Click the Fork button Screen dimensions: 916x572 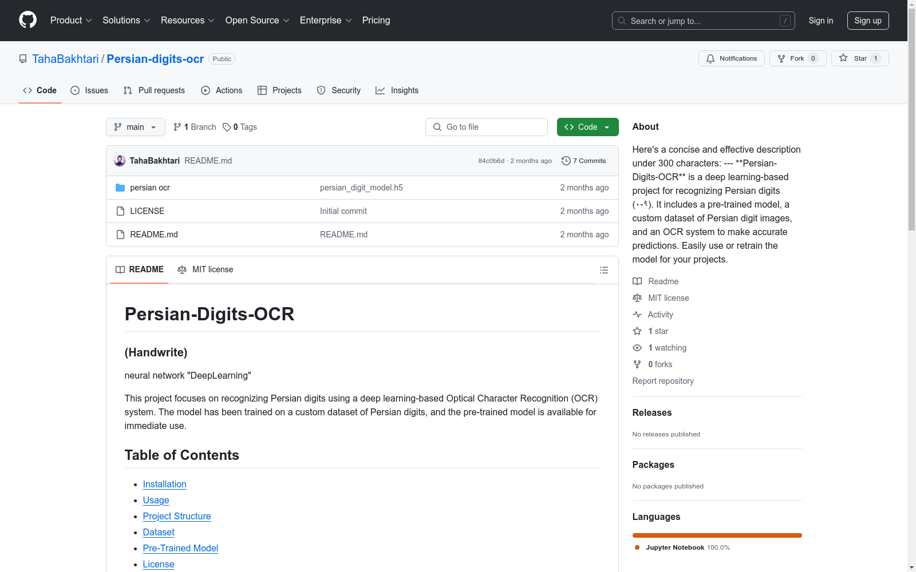pyautogui.click(x=798, y=58)
